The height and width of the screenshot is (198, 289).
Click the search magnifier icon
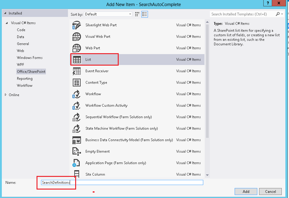tap(278, 14)
